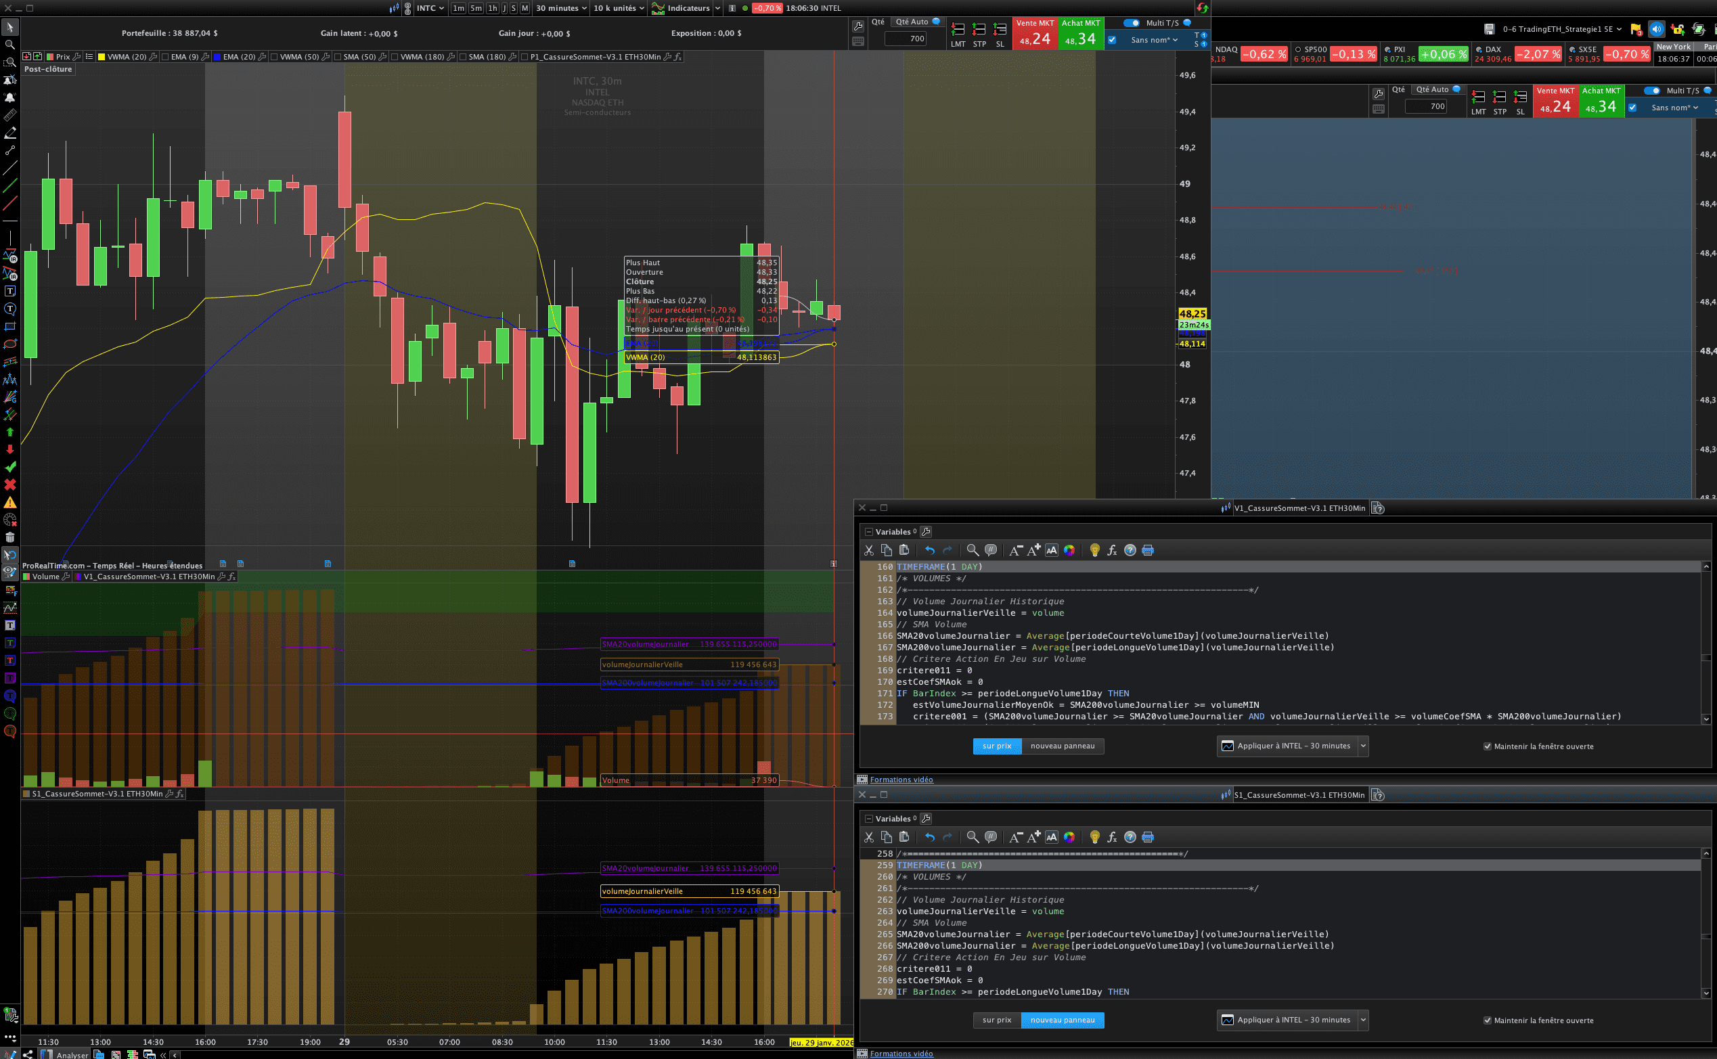
Task: Open the 30 minutes timeframe dropdown
Action: pos(561,8)
